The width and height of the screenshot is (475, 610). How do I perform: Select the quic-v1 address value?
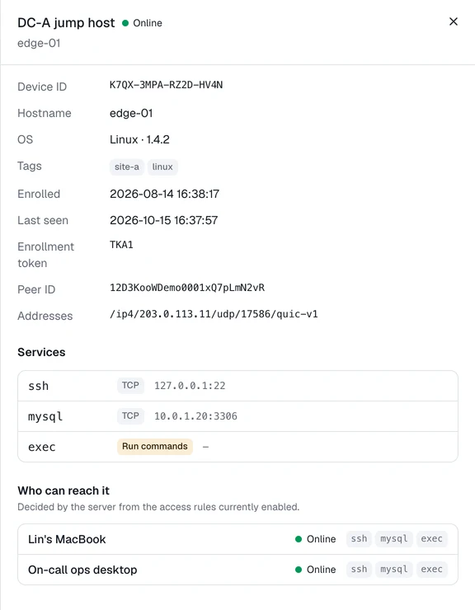pos(214,314)
